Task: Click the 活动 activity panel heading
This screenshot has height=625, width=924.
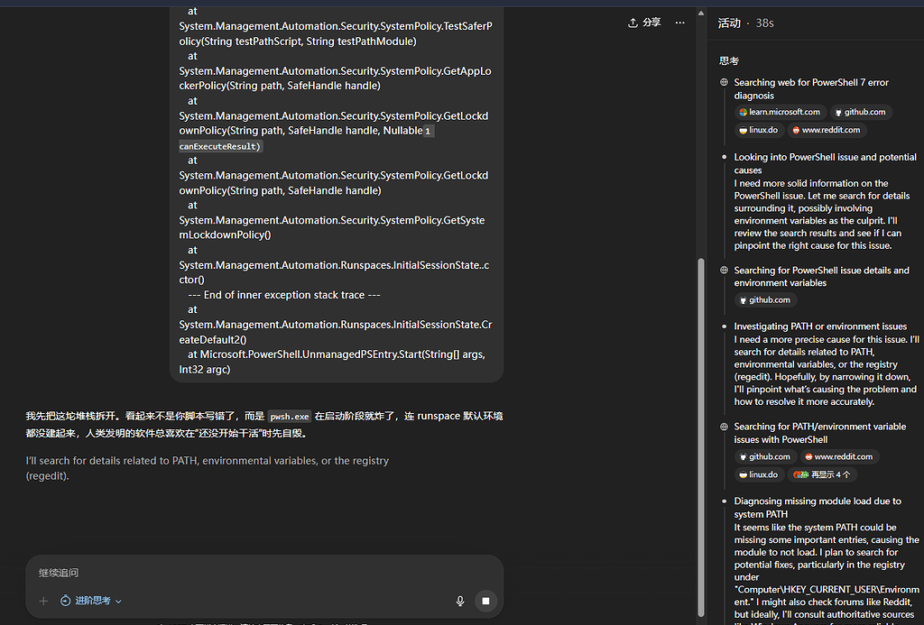Action: 729,23
